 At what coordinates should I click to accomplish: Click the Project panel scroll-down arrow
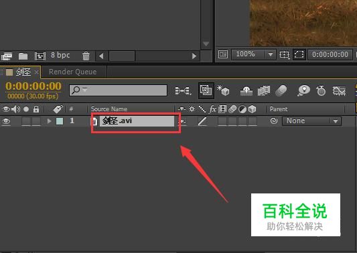[206, 44]
